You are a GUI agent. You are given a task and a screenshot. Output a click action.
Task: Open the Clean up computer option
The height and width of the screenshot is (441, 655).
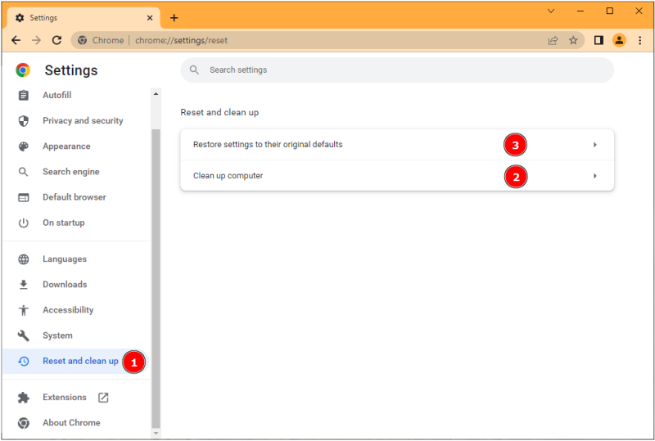click(397, 176)
